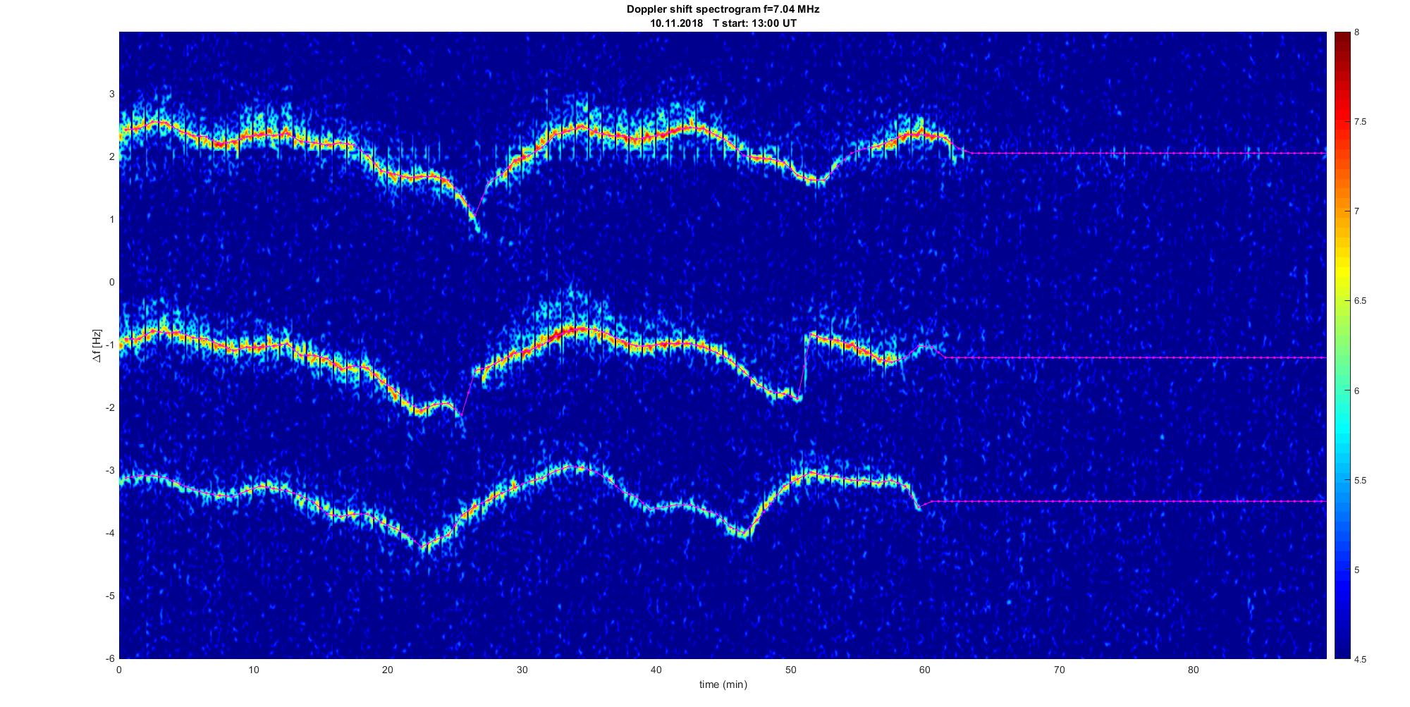Click the flat magenta line near -3.5 Hz at 75 min
Viewport: 1410px width, 707px height.
click(x=1126, y=501)
